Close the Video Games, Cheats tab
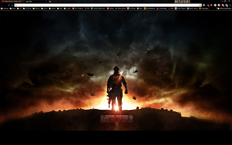Screen dimensions: 232x145 tap(23, 1)
